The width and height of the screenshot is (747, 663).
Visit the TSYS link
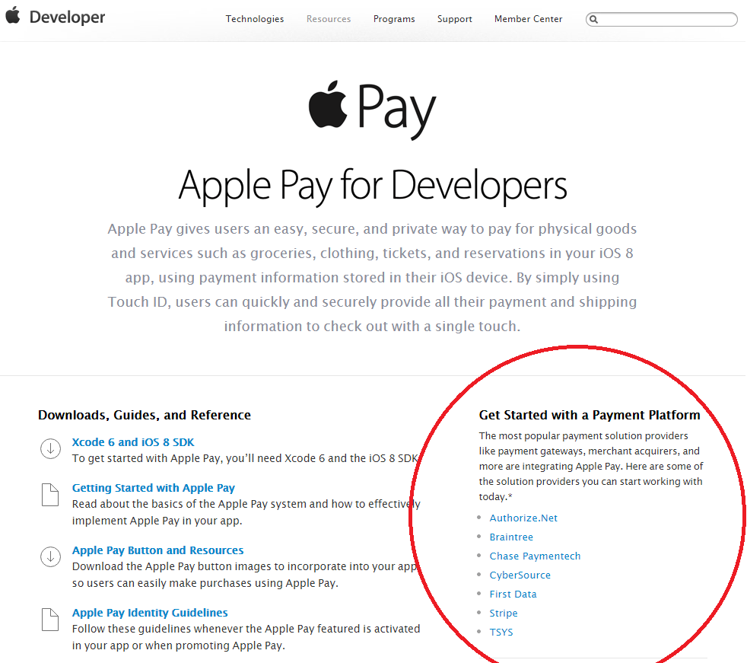click(501, 633)
